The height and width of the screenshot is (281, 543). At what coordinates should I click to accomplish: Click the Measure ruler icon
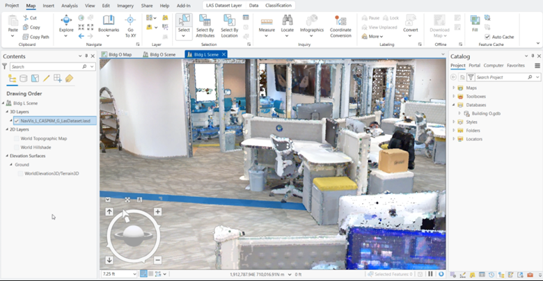(267, 20)
